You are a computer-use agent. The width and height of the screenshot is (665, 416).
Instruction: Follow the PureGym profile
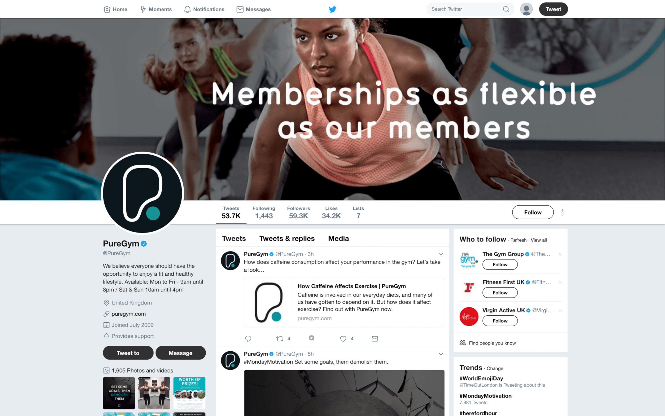[x=532, y=212]
